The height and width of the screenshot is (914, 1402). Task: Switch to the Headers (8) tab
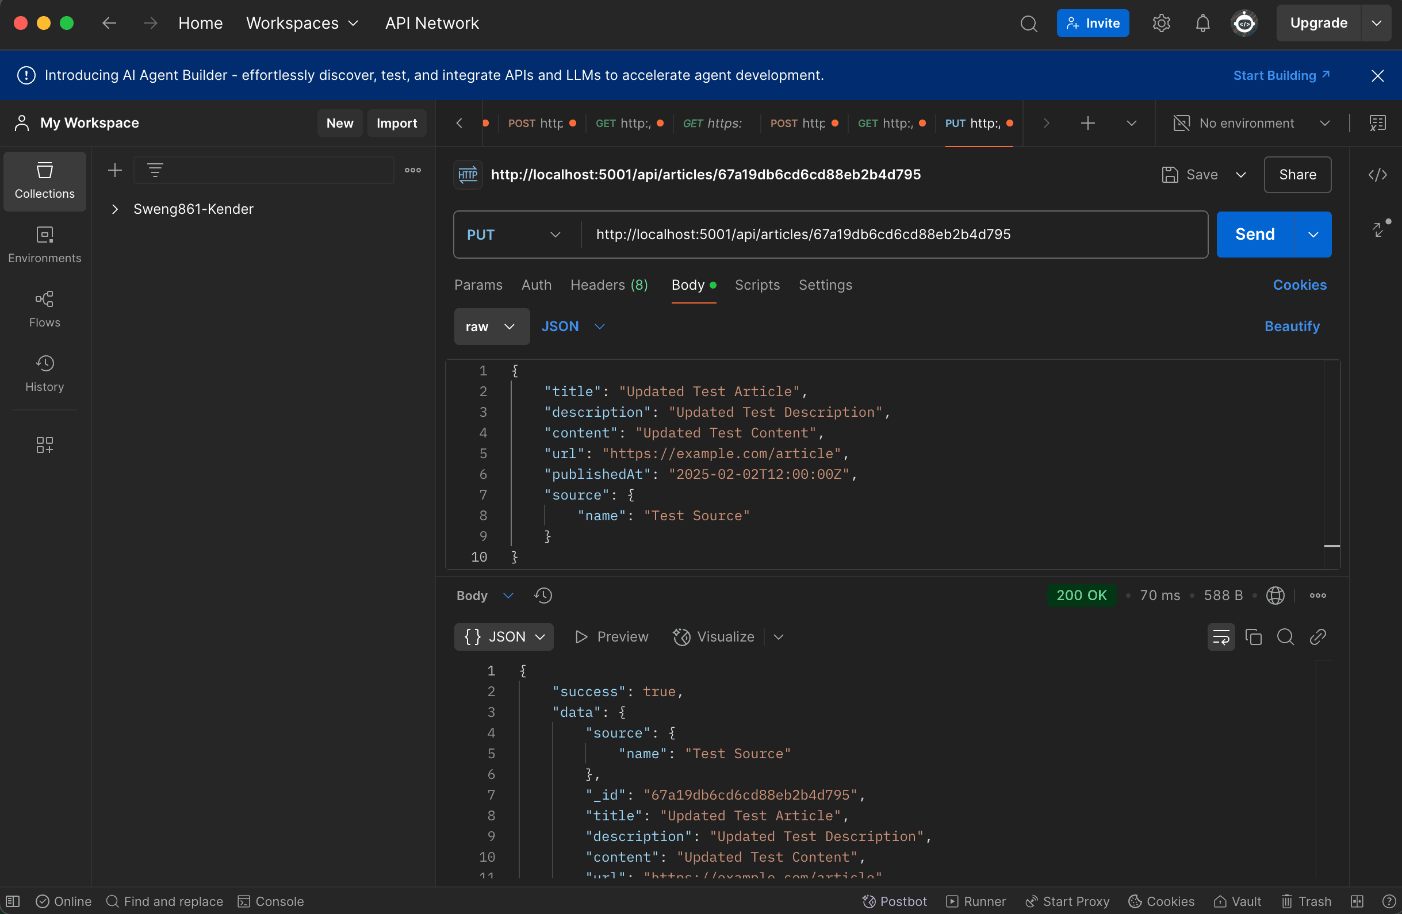coord(609,285)
